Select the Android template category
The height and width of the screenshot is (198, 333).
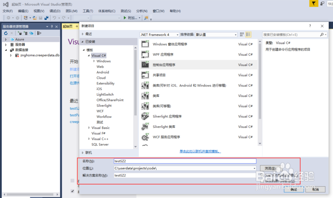[103, 72]
